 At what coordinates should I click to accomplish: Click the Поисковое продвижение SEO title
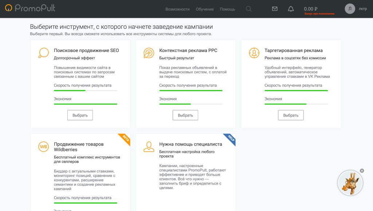click(x=86, y=50)
